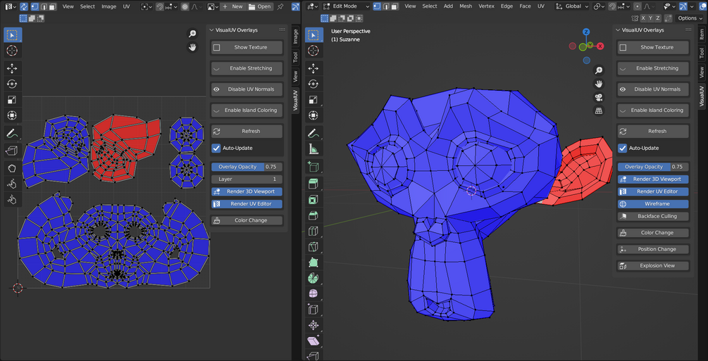Click the Explosion View button
The height and width of the screenshot is (361, 708).
point(653,266)
